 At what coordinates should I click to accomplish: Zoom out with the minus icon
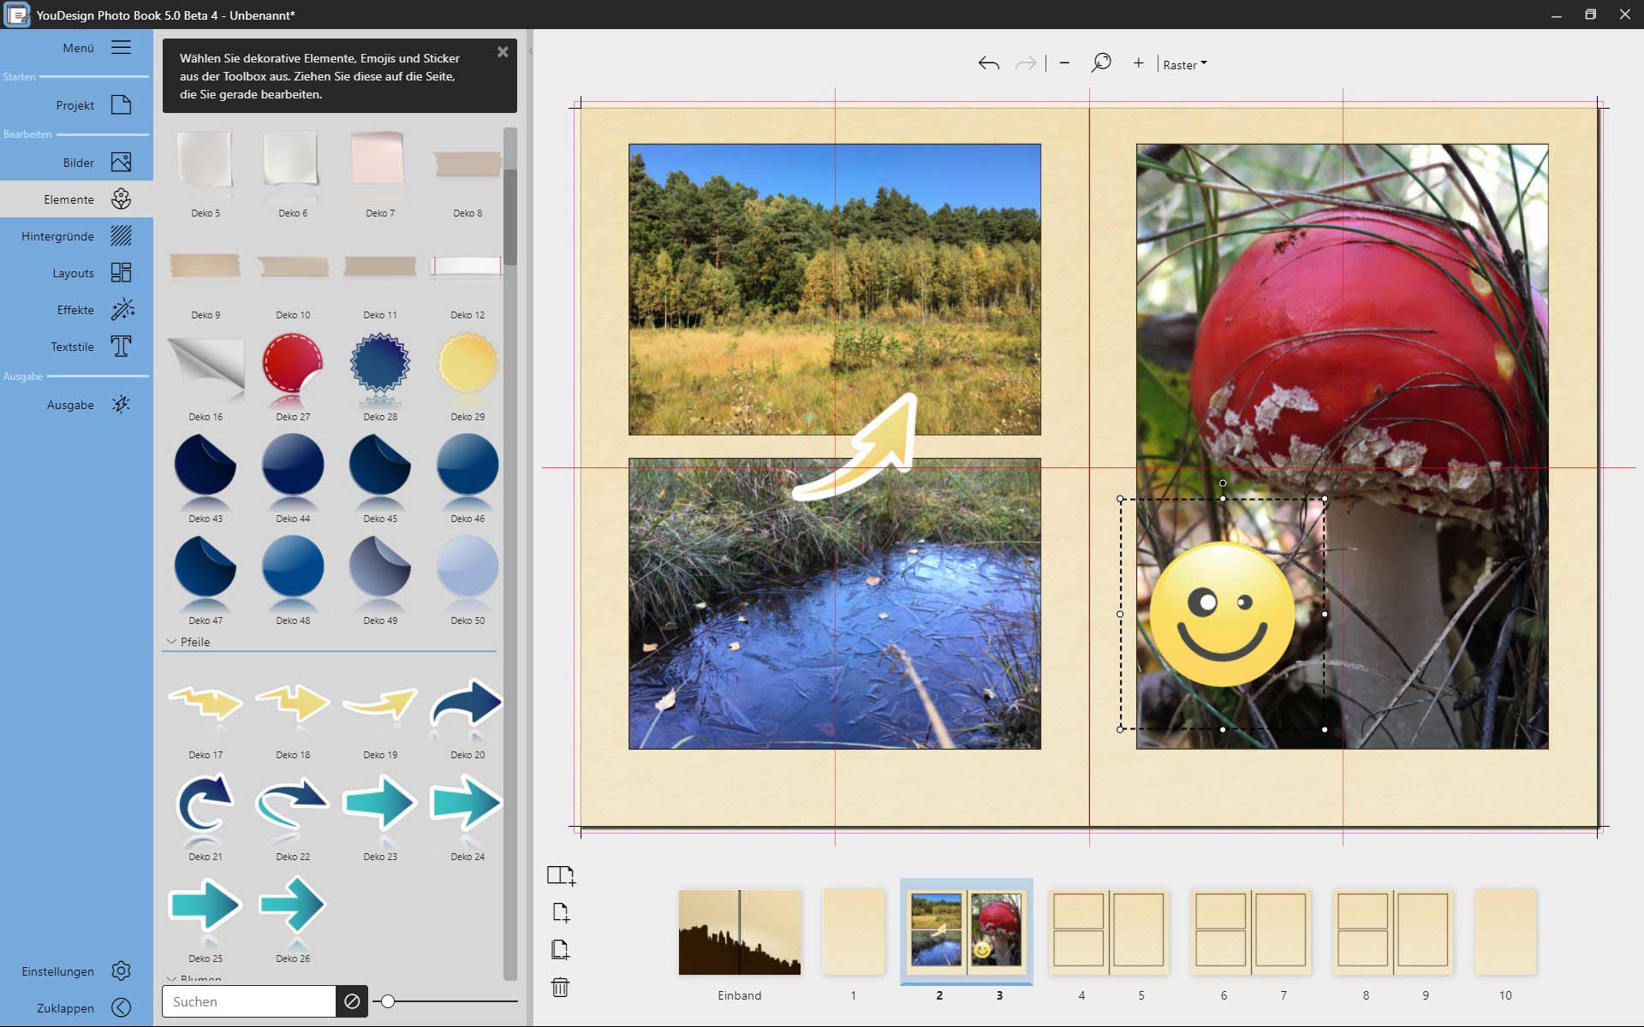coord(1064,62)
